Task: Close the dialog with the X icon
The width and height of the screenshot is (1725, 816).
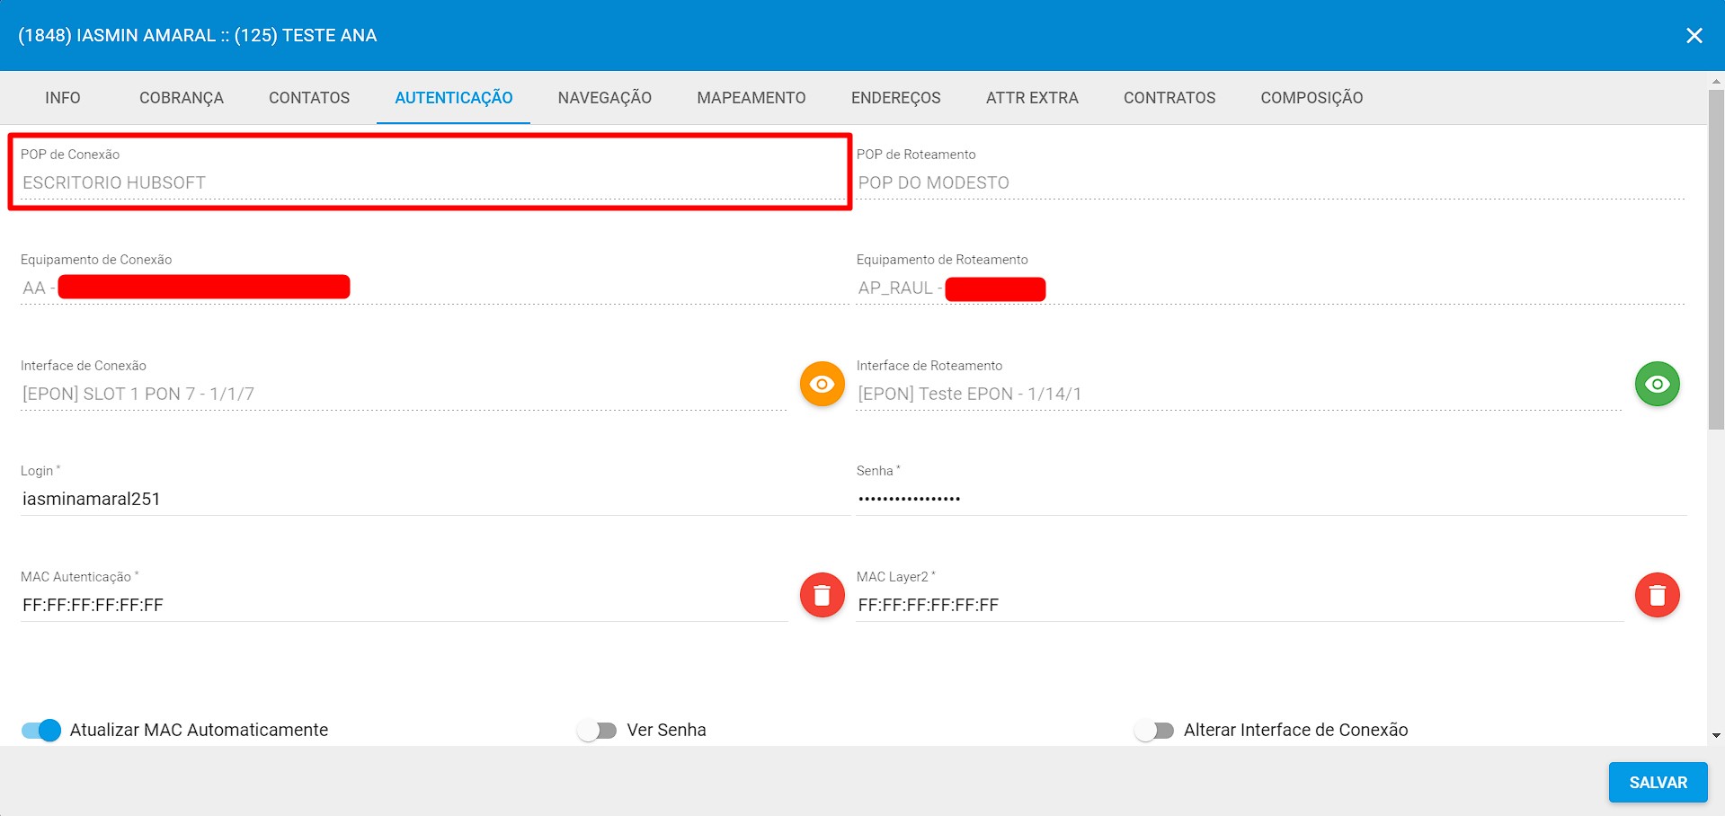Action: tap(1694, 36)
